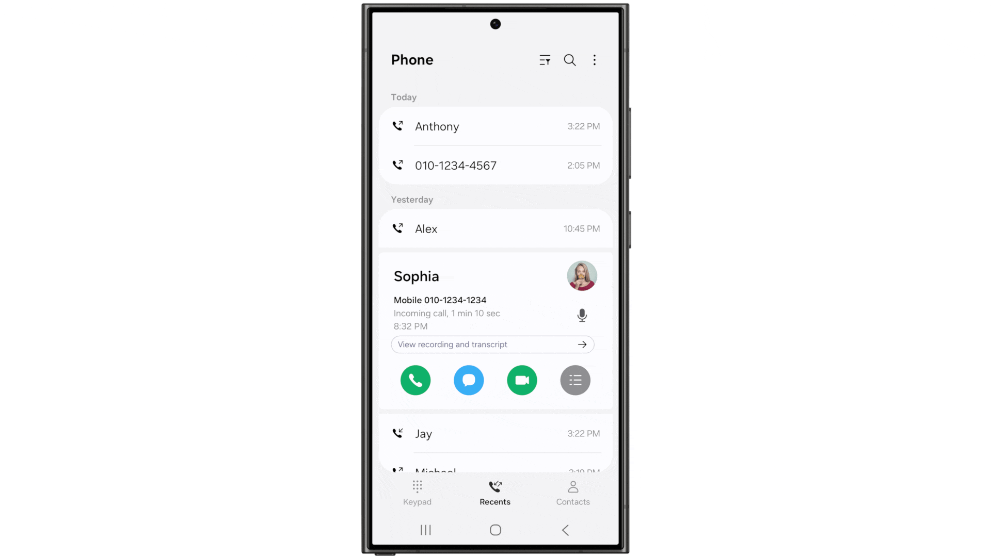This screenshot has width=991, height=557.
Task: Tap the missed call icon for Alex
Action: click(398, 228)
